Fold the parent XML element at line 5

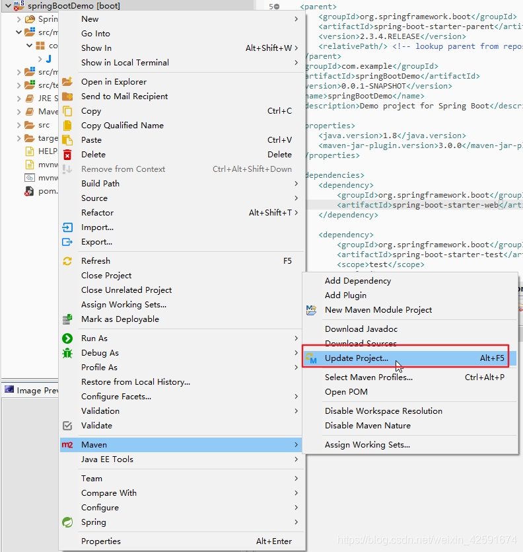277,7
